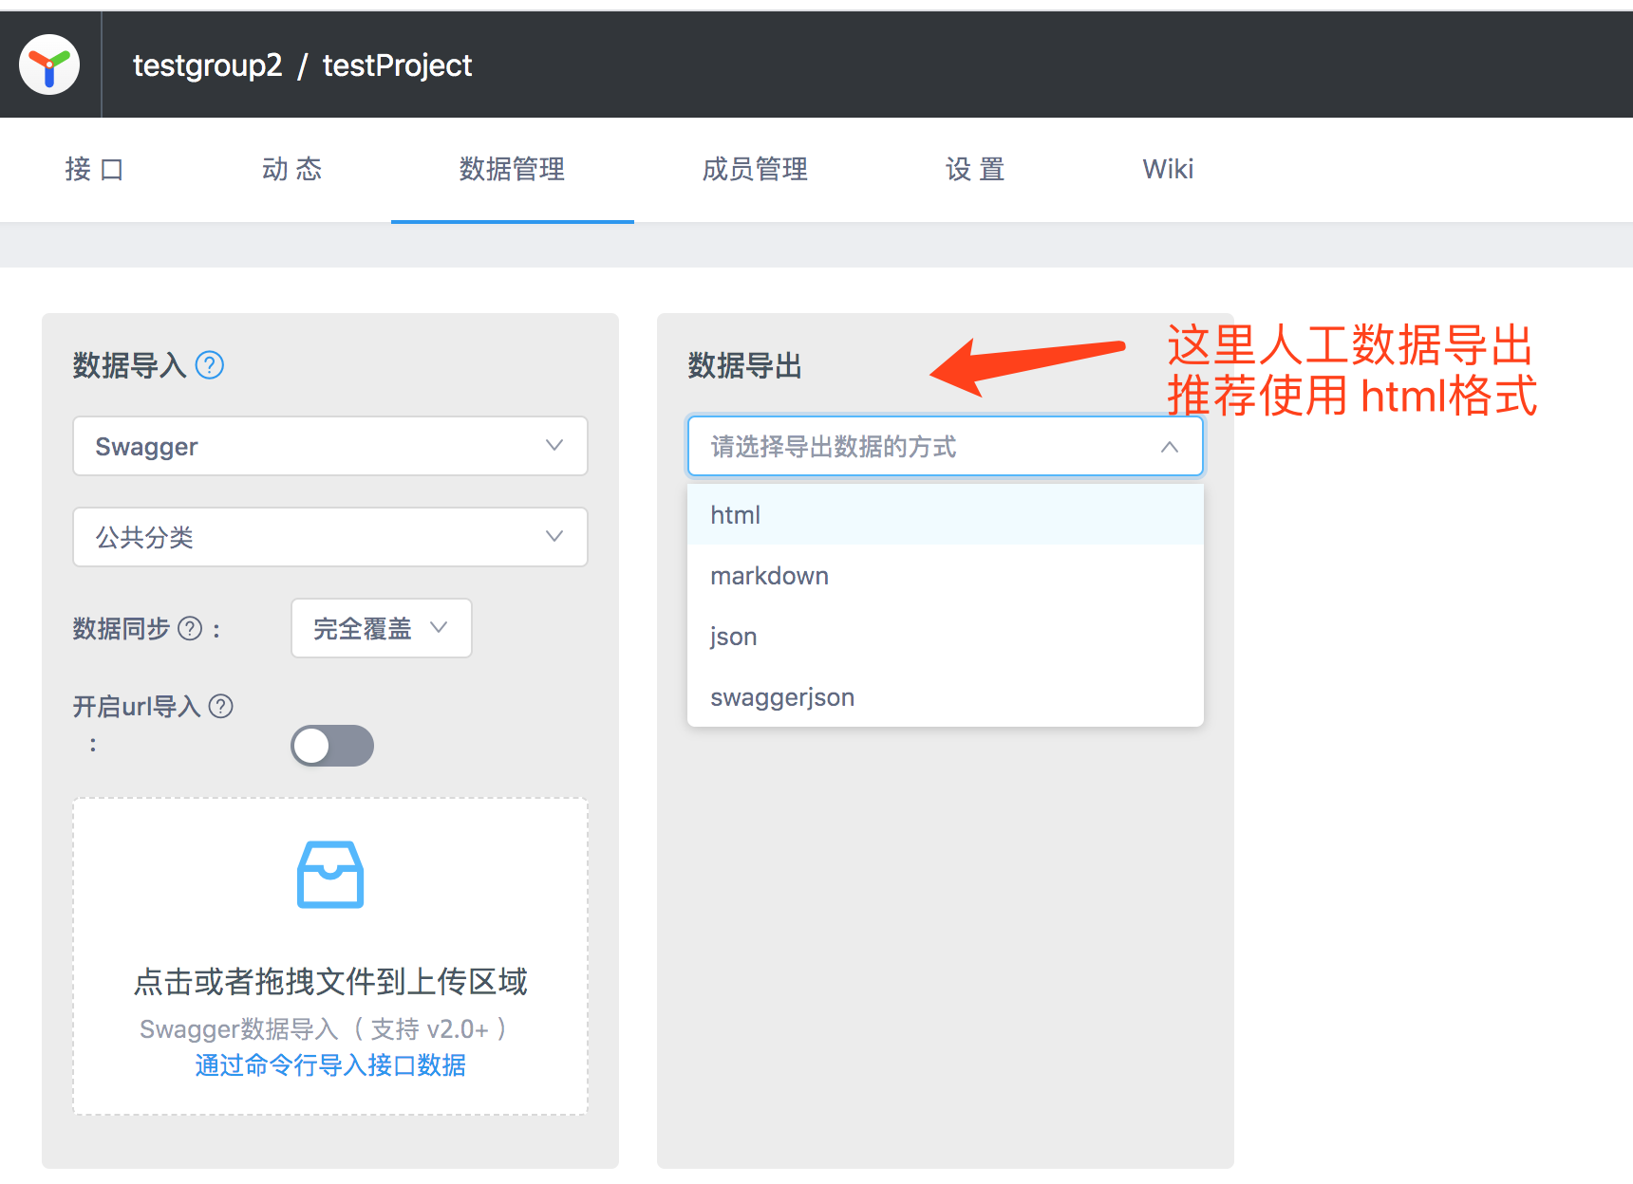Viewport: 1633px width, 1184px height.
Task: Open the Swagger import type dropdown
Action: [x=330, y=446]
